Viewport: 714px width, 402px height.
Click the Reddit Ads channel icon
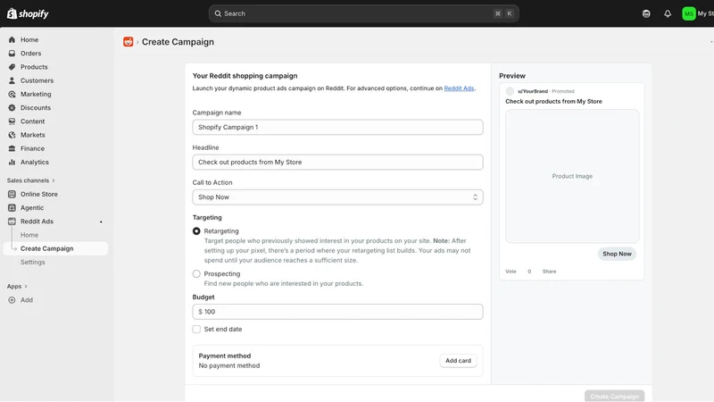click(12, 222)
